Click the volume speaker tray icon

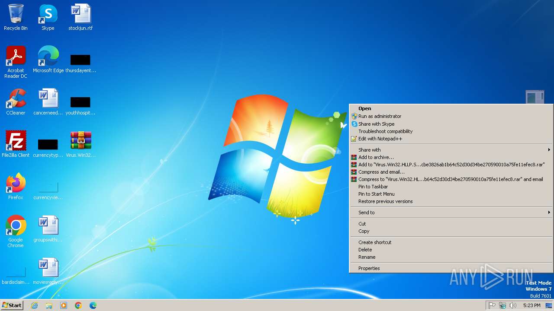pyautogui.click(x=513, y=305)
